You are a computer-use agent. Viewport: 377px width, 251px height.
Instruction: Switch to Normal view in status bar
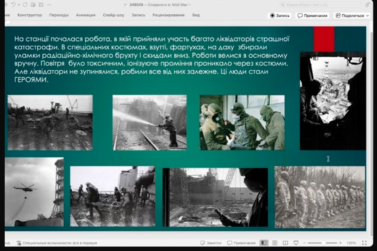[264, 243]
